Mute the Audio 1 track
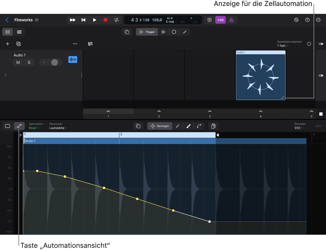 coord(18,62)
